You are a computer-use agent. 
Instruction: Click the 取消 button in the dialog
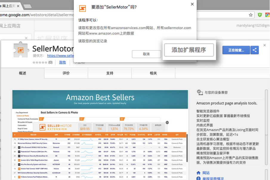146,54
